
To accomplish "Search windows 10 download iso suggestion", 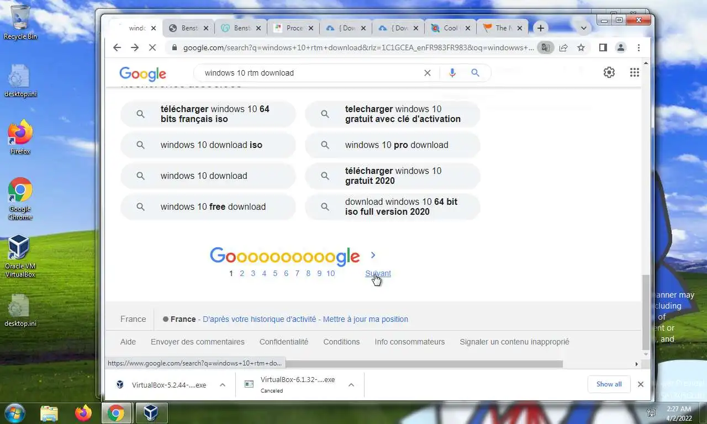I will [x=208, y=145].
